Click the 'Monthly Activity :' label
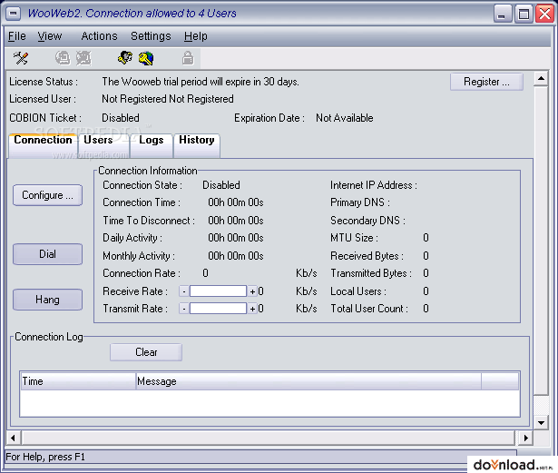The height and width of the screenshot is (473, 558). [x=139, y=256]
